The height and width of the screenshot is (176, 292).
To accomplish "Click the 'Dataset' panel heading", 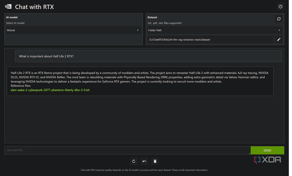I will [x=152, y=17].
